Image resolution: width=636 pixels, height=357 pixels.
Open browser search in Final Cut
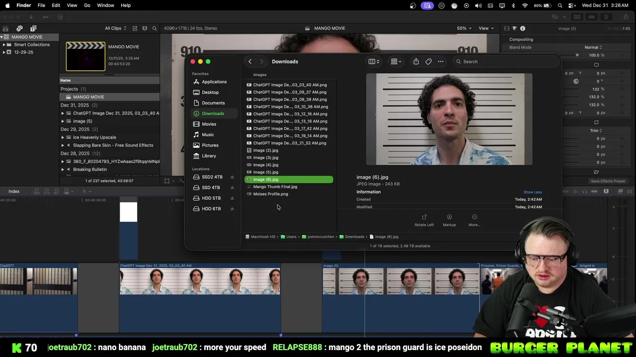coord(155,28)
